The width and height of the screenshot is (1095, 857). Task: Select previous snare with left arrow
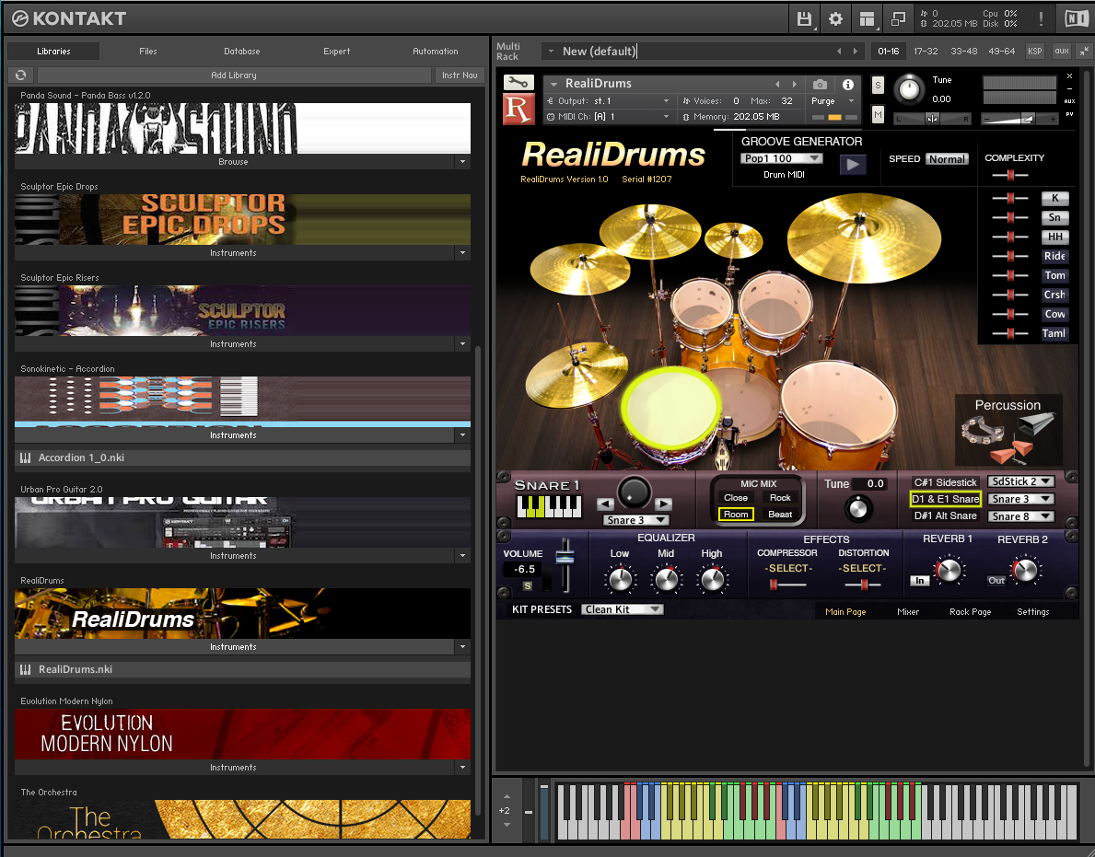point(605,504)
